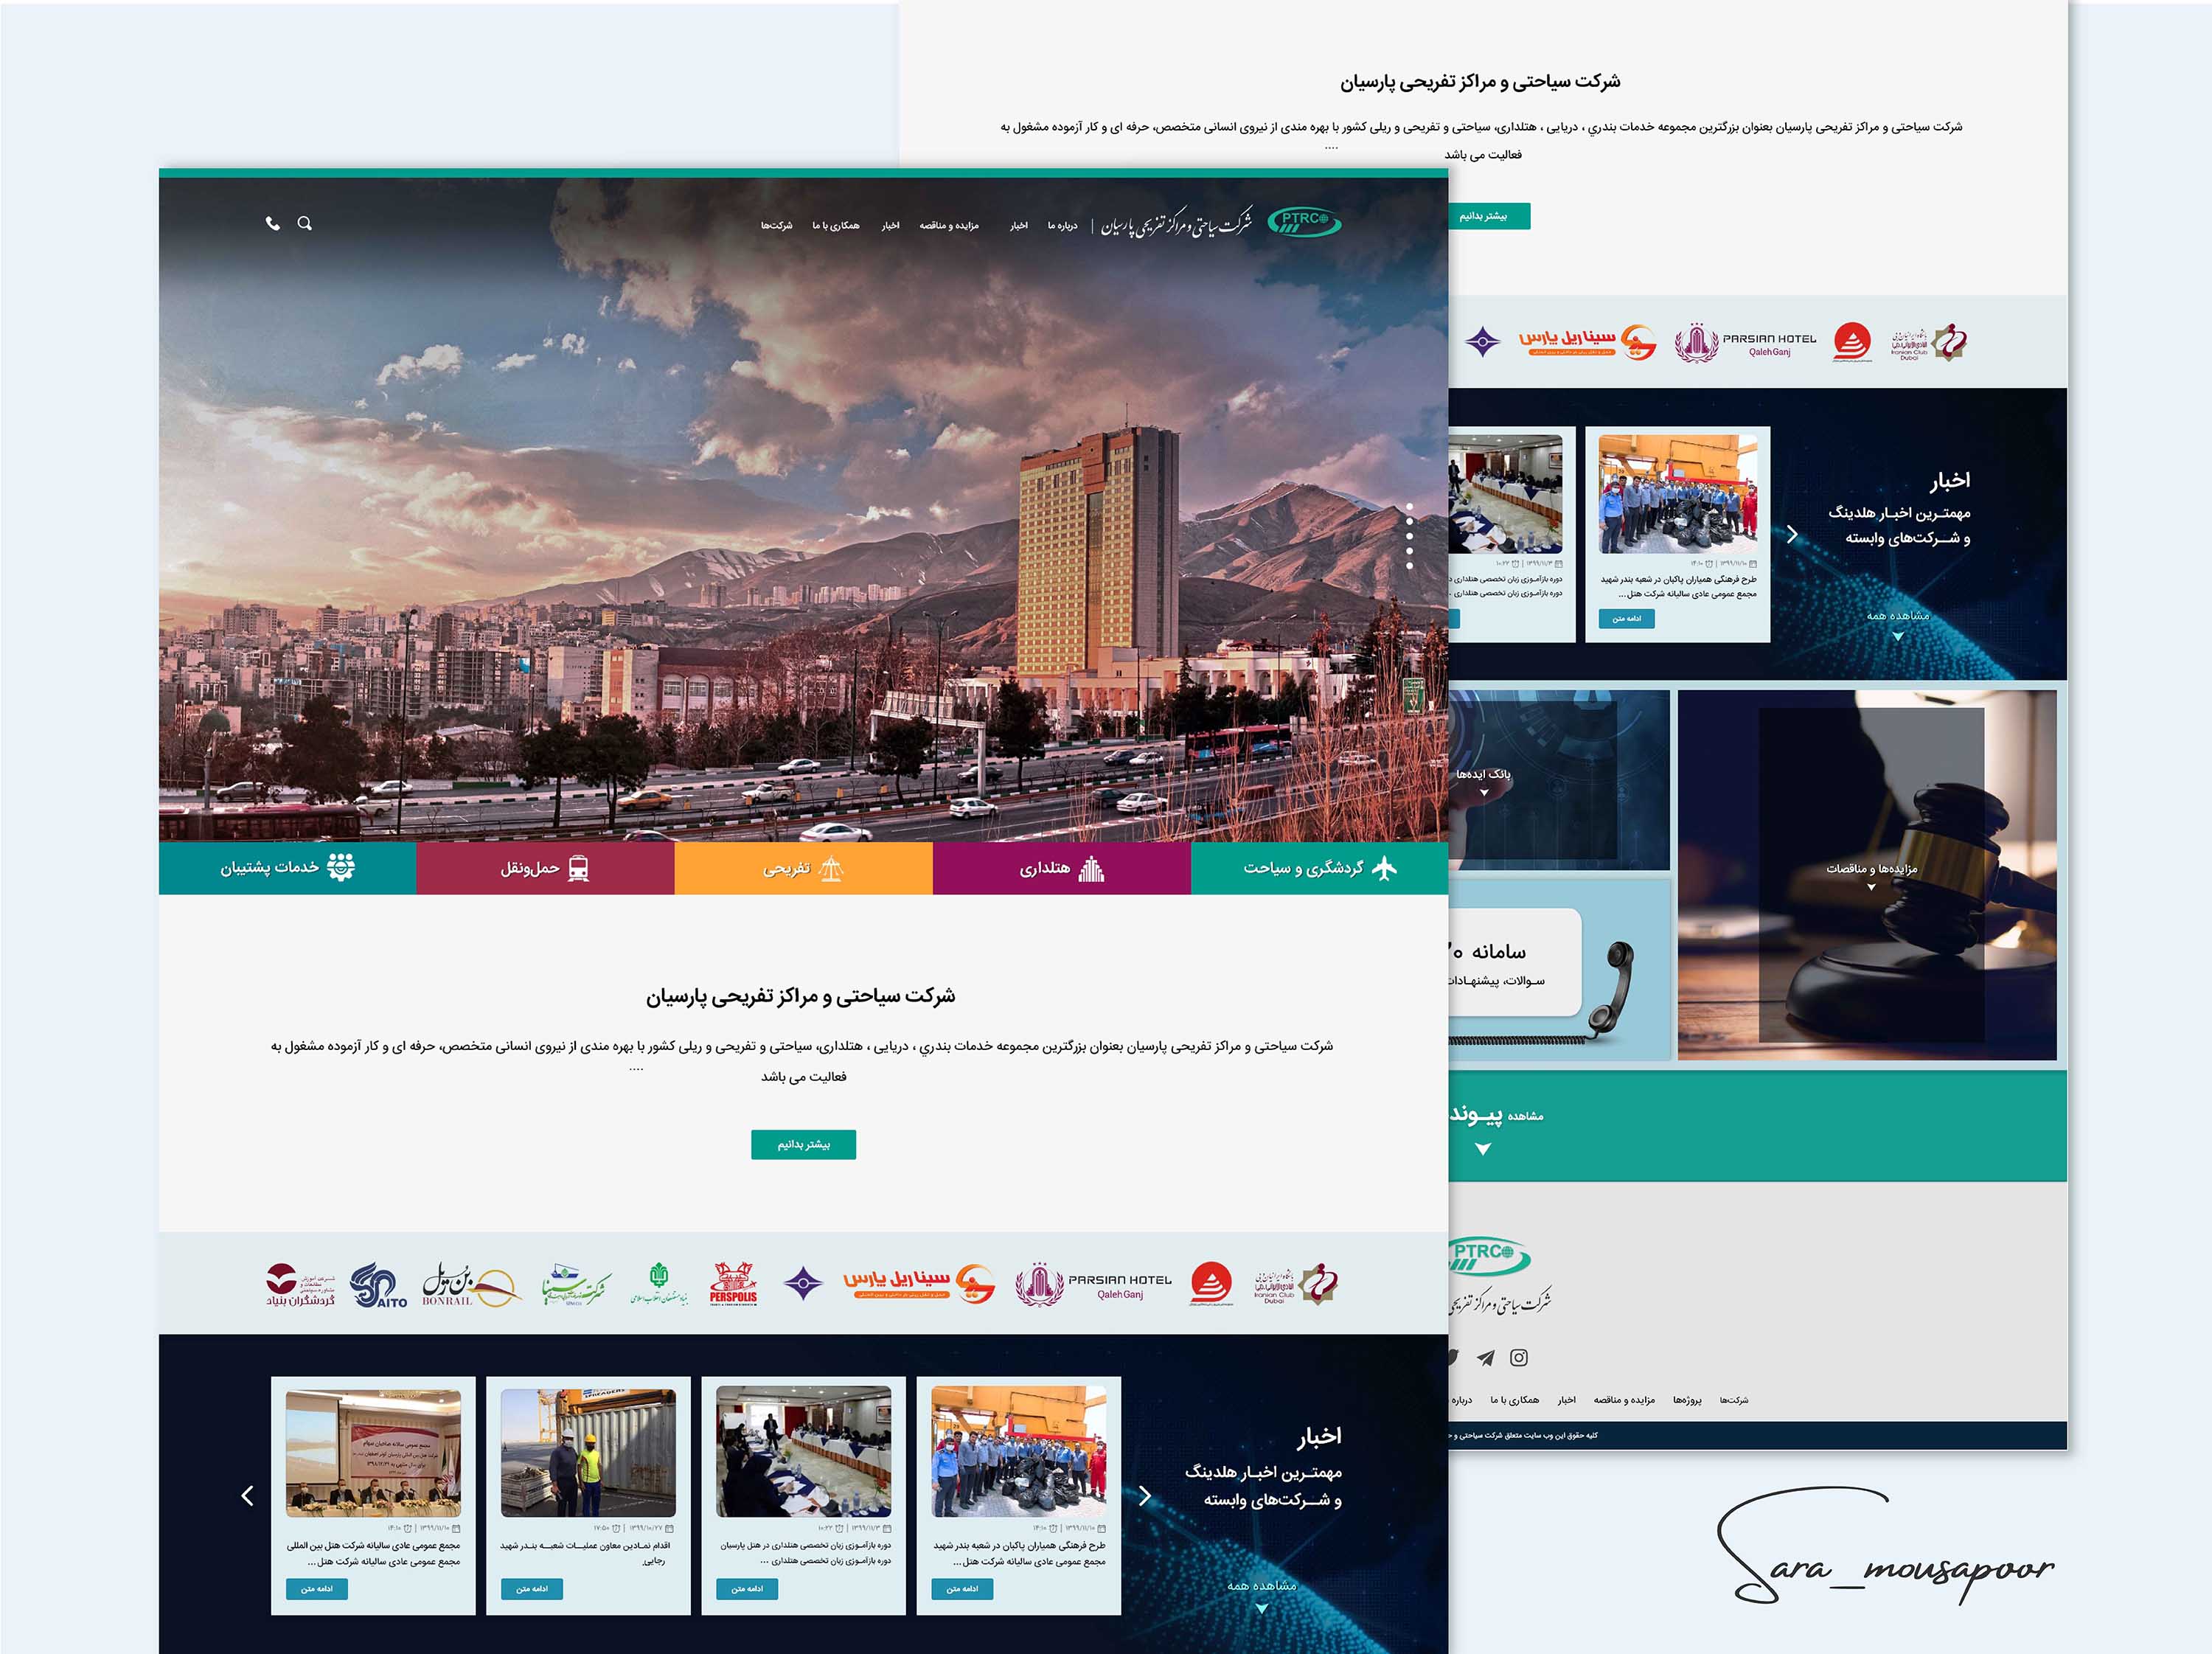Open the container-yard workers news photo, front page
The image size is (2212, 1654).
[x=588, y=1453]
